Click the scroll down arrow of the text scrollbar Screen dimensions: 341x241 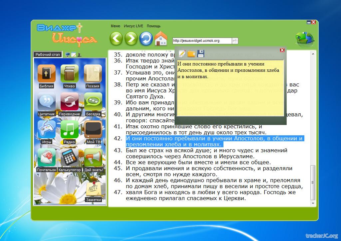(x=313, y=202)
